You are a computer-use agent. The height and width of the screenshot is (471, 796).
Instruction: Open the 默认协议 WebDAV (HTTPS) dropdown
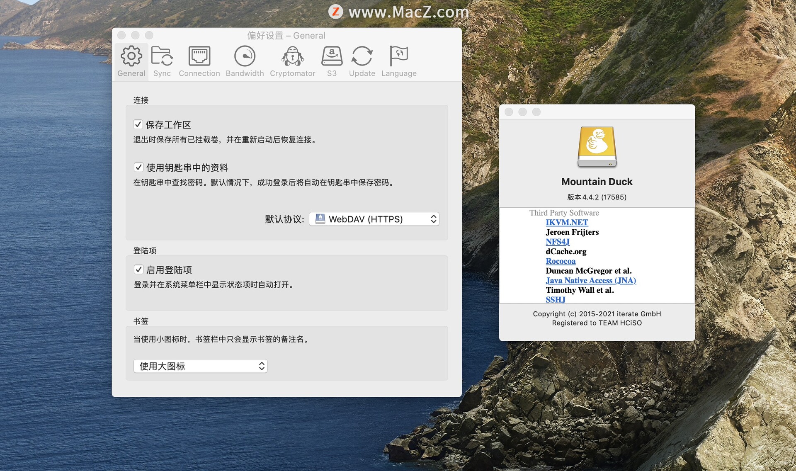tap(374, 219)
